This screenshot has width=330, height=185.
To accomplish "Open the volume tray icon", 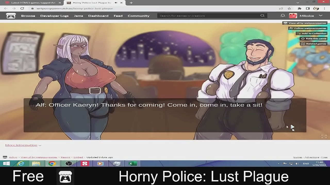I will tap(297, 164).
